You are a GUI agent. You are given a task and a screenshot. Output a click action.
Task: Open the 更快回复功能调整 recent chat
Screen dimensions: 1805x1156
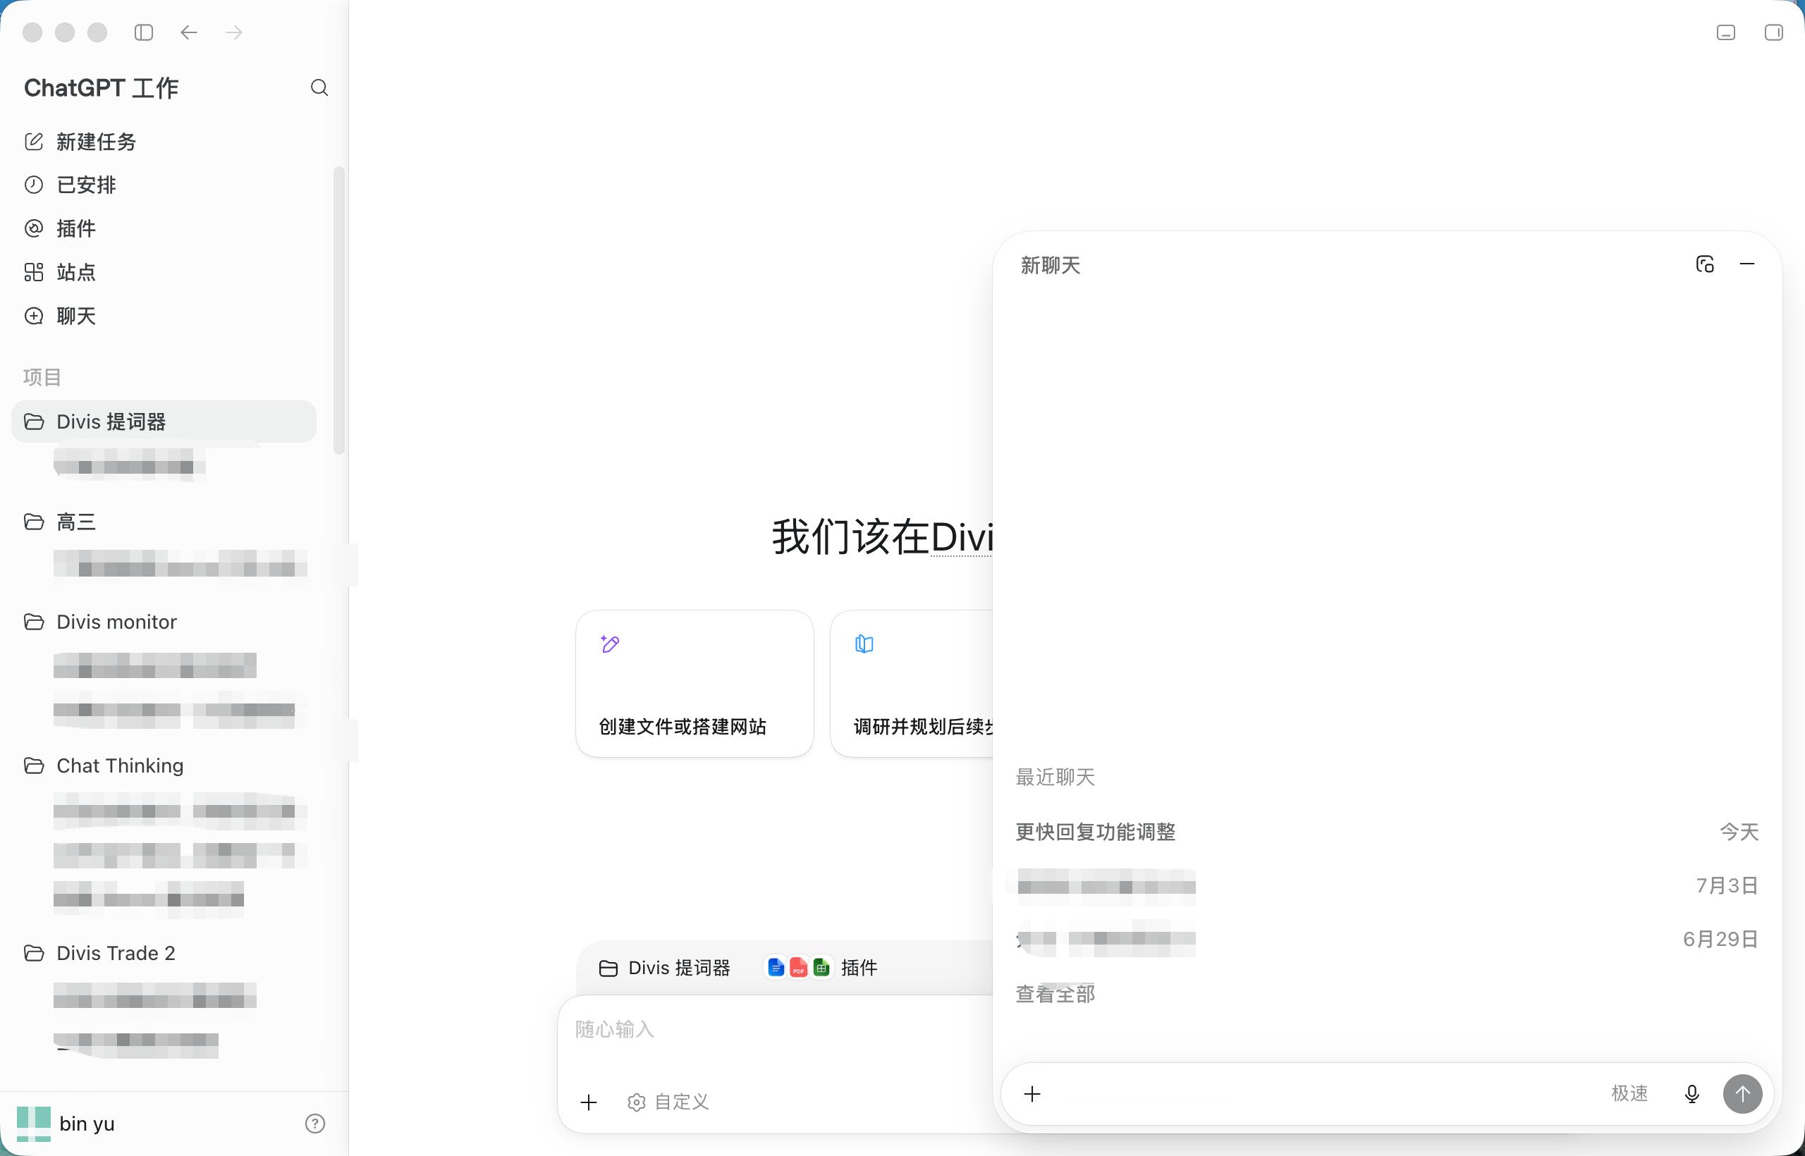click(x=1388, y=832)
